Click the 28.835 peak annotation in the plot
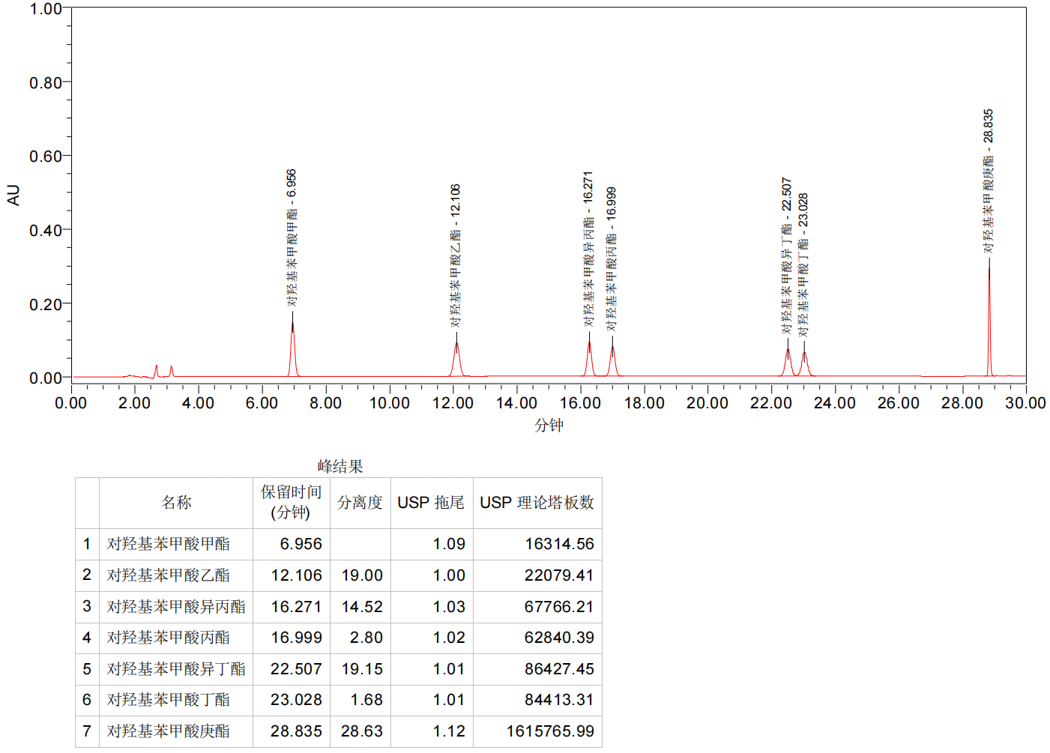1050x753 pixels. pyautogui.click(x=988, y=181)
